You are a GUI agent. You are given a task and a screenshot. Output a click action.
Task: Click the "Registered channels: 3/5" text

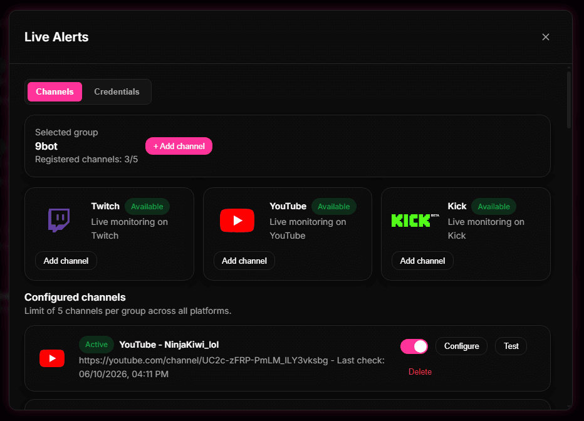click(86, 159)
